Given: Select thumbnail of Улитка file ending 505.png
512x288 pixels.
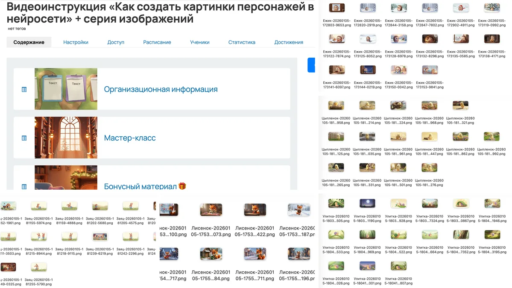Looking at the screenshot, I should click(x=336, y=203).
